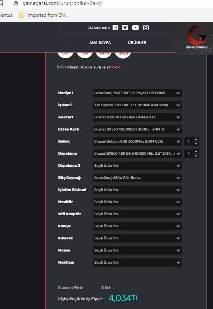Image resolution: width=213 pixels, height=309 pixels.
Task: Go to ANA SAYFA menu item
Action: click(100, 43)
